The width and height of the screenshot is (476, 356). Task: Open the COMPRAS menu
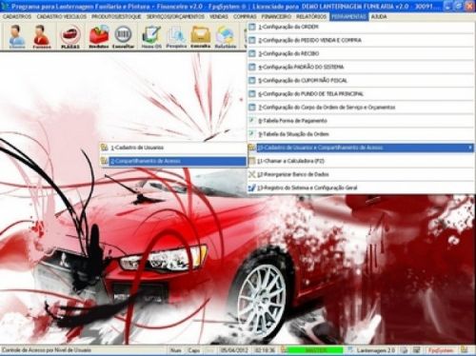pos(245,16)
